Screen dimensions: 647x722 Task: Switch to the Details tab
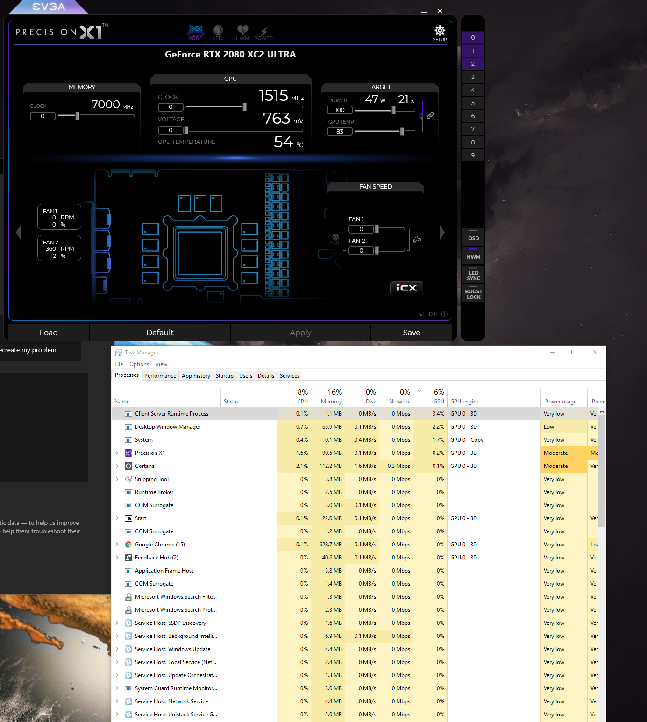coord(266,376)
